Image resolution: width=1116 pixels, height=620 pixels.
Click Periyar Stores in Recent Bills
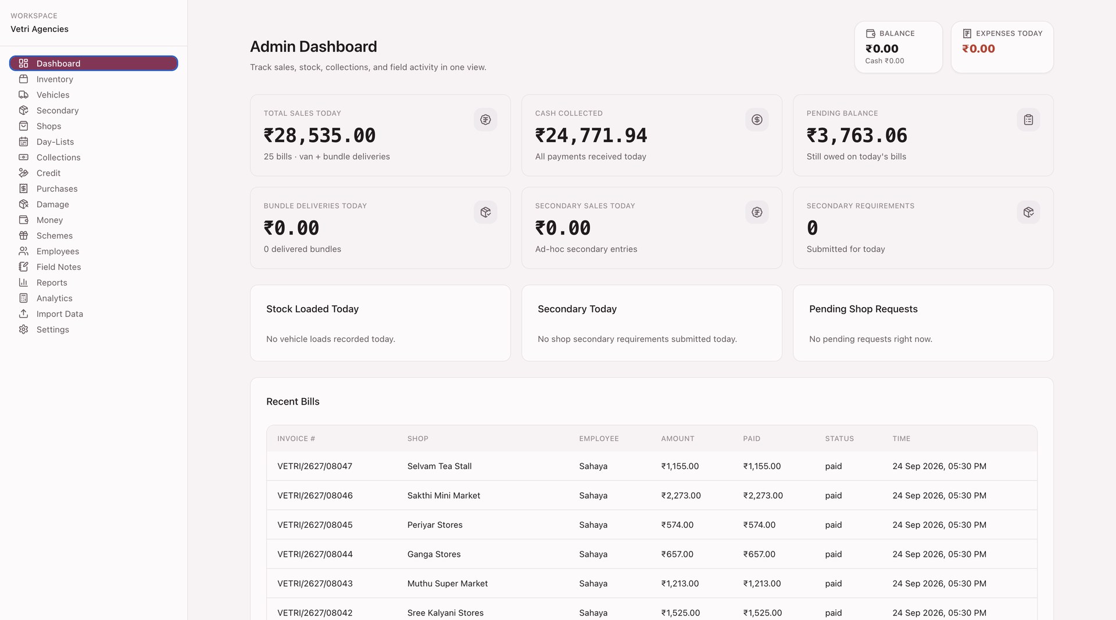(435, 525)
